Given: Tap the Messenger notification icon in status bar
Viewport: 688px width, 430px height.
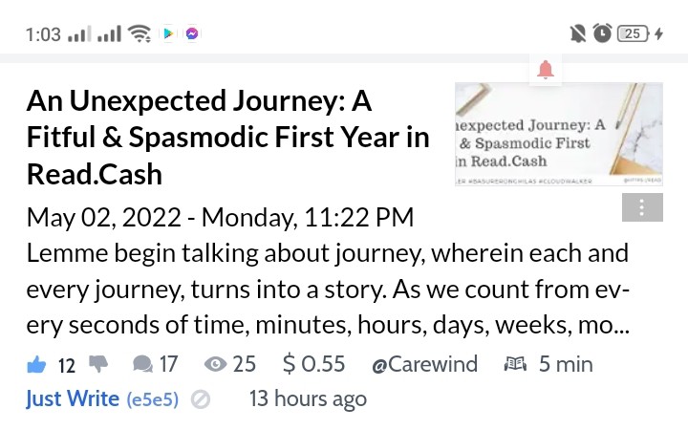Looking at the screenshot, I should (x=192, y=33).
